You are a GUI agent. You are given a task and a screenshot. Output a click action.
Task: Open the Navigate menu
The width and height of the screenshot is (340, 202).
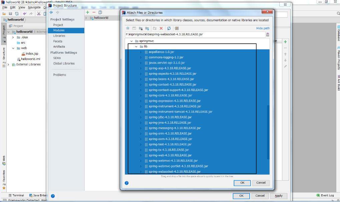point(34,7)
